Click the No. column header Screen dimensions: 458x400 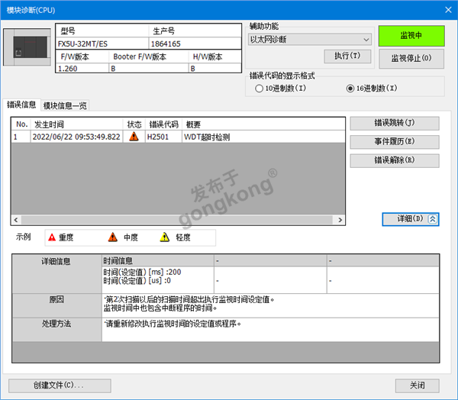tap(21, 124)
